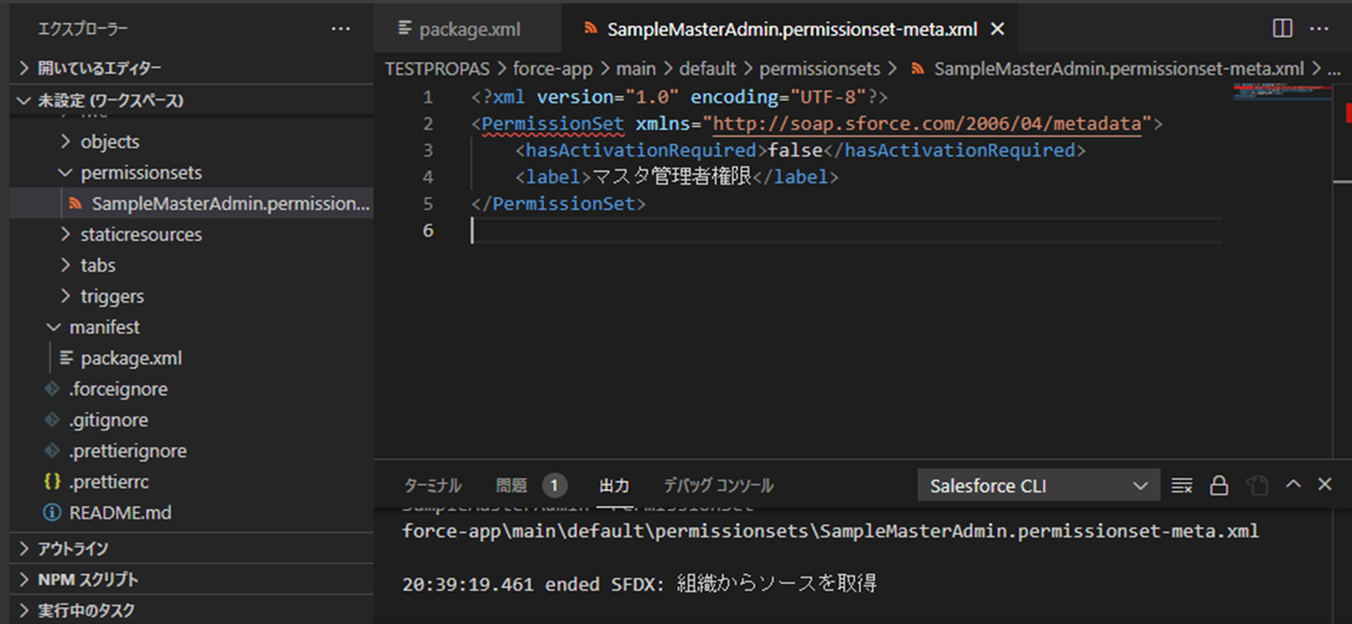Maximize panel with the chevron-up icon
This screenshot has height=624, width=1352.
pos(1293,484)
